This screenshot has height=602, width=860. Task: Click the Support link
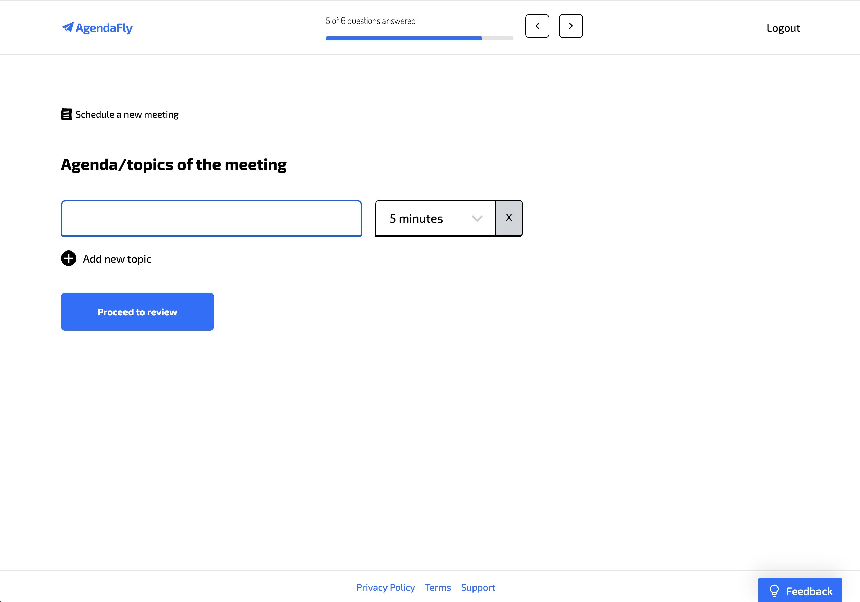point(479,587)
